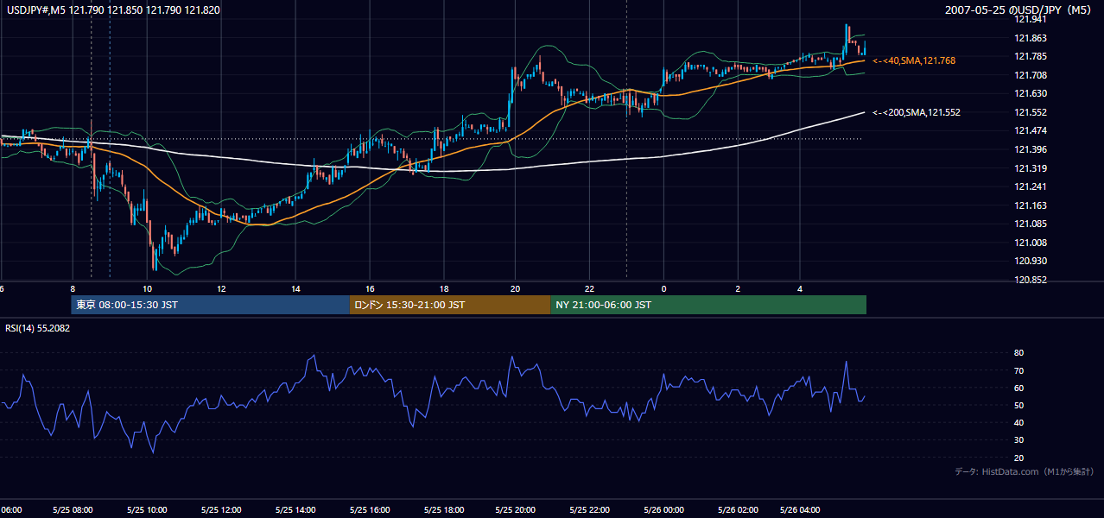Click the 5/25 20:00 time axis label

click(x=517, y=510)
